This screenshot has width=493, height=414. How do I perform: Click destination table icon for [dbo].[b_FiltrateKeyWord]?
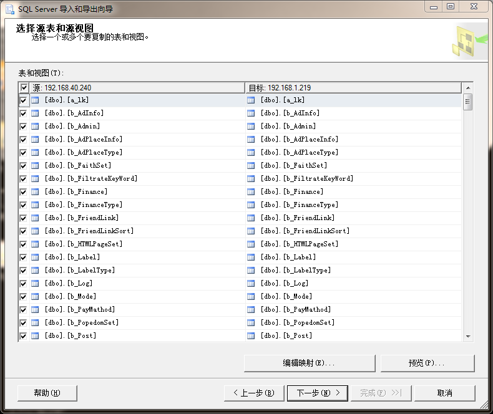pyautogui.click(x=251, y=179)
